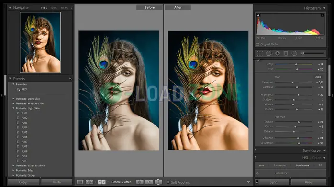Click the Contrast value +19
Viewport: 334px width, 187px height.
321,87
